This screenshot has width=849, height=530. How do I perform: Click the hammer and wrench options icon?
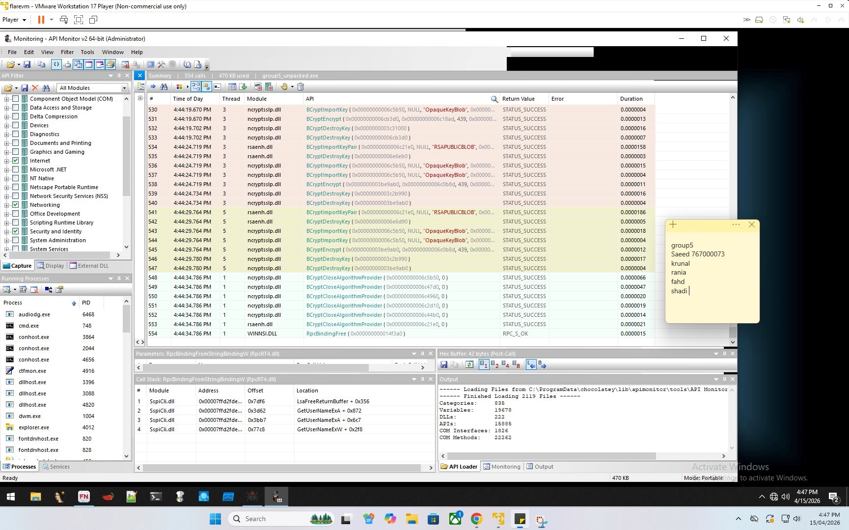(161, 64)
